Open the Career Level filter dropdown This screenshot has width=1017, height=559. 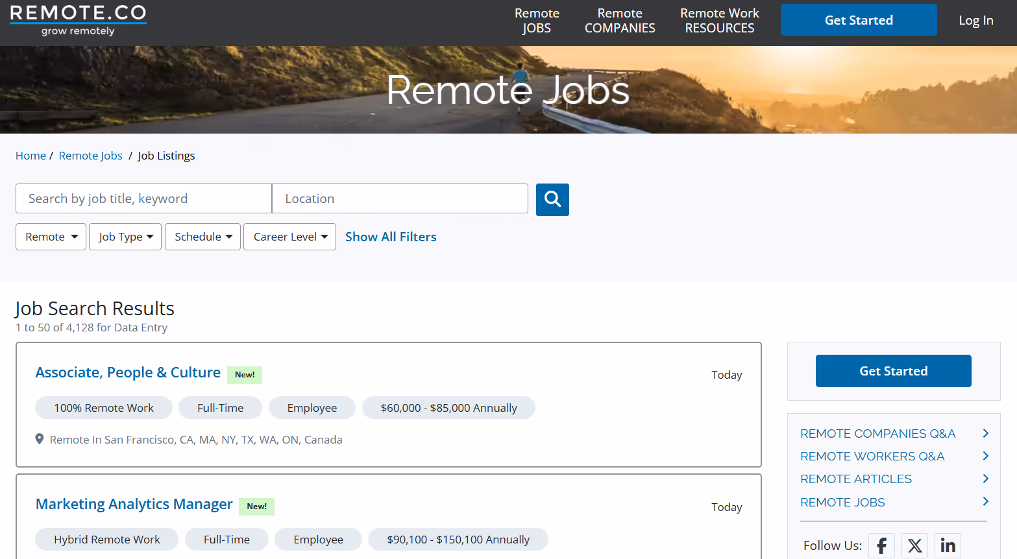(x=289, y=237)
